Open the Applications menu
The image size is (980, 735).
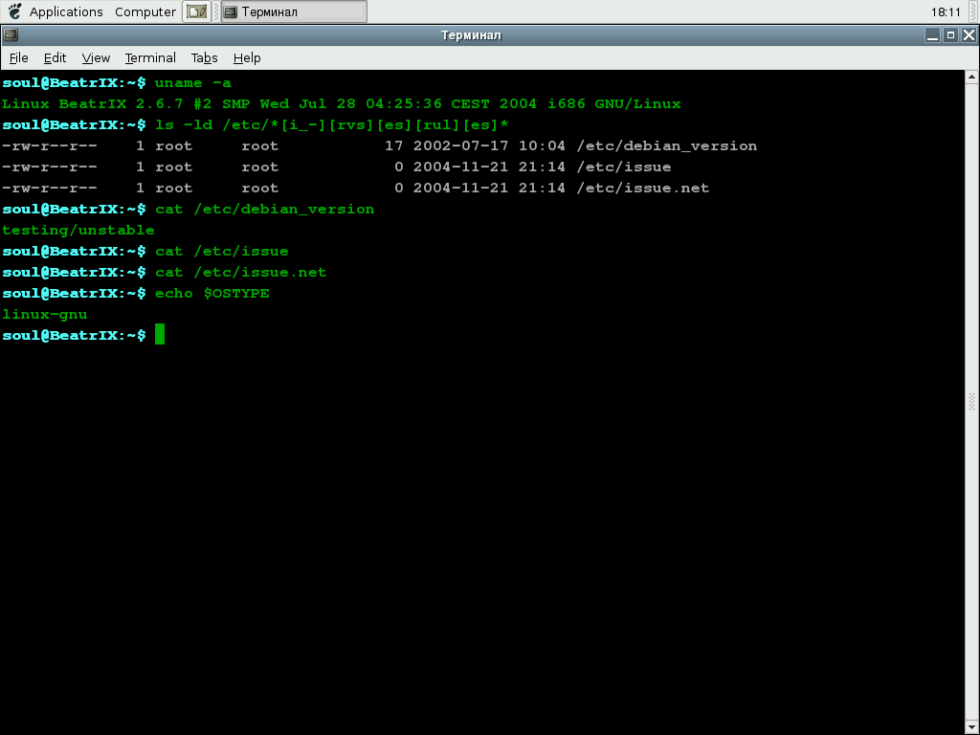coord(66,11)
